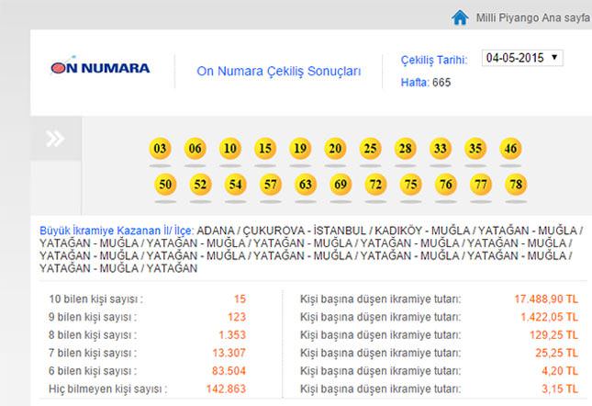This screenshot has height=406, width=592.
Task: Click the Çekiliş Tarihi label
Action: [x=434, y=60]
